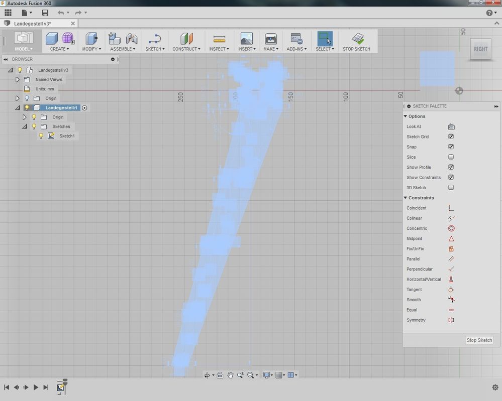Collapse the Sketches folder

coord(24,126)
